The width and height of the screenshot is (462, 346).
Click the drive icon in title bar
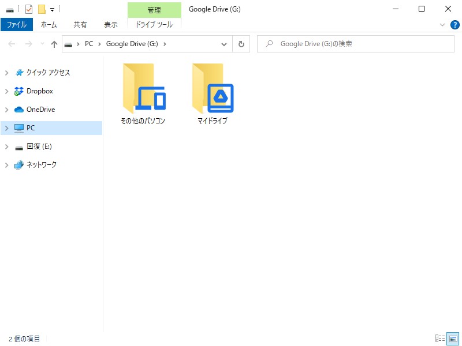pos(10,10)
